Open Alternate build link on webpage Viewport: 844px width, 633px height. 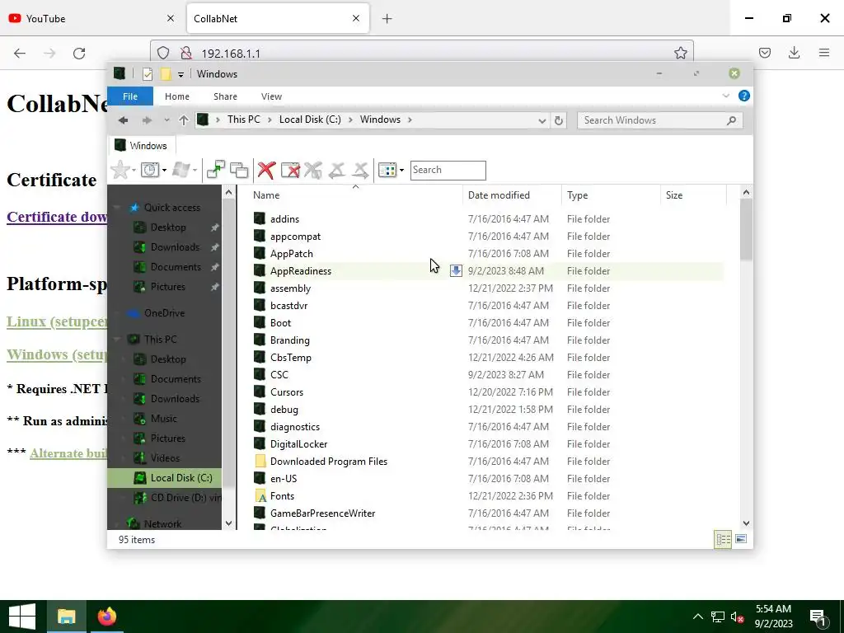click(68, 453)
